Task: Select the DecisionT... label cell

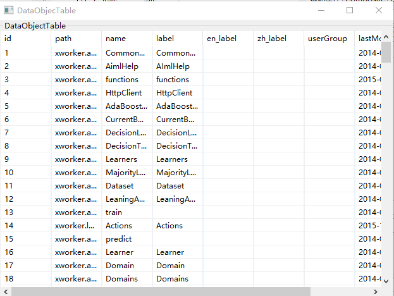Action: click(178, 146)
